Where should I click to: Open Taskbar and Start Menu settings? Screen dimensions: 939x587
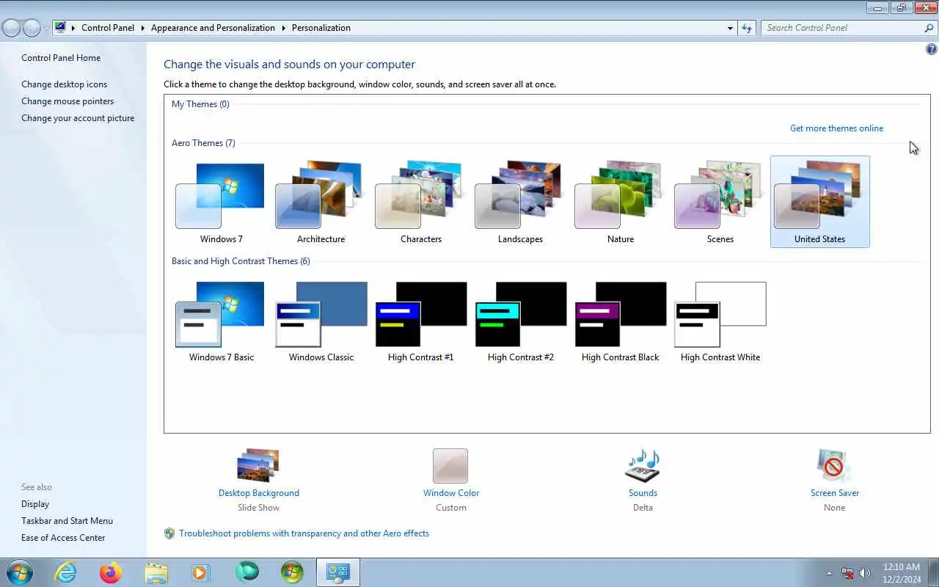(x=67, y=521)
